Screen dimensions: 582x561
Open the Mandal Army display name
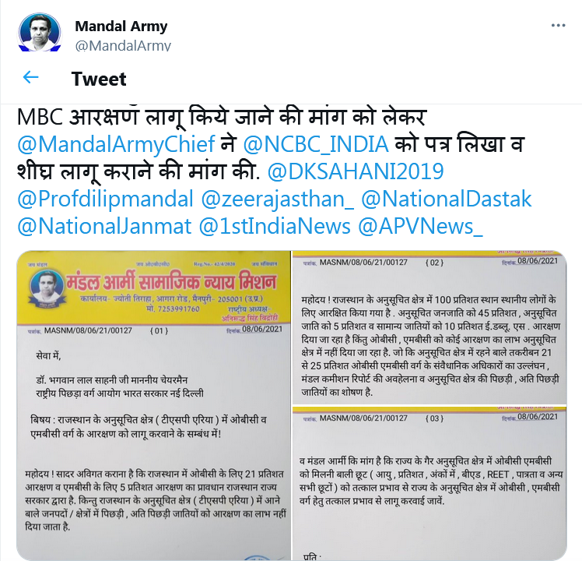[121, 26]
